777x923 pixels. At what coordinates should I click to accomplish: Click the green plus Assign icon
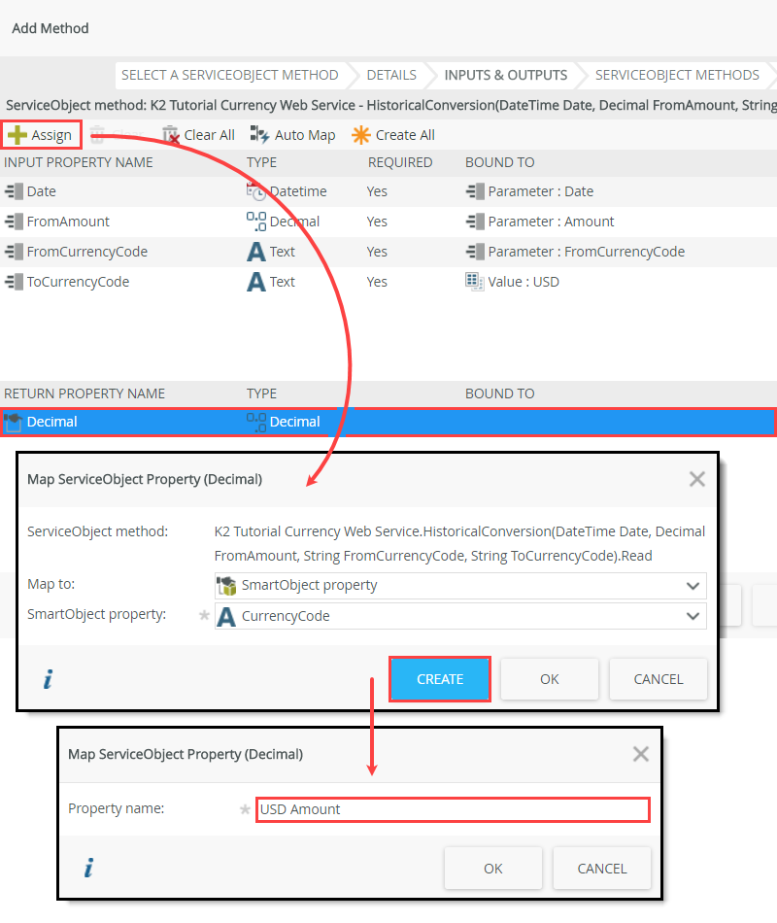[x=17, y=135]
